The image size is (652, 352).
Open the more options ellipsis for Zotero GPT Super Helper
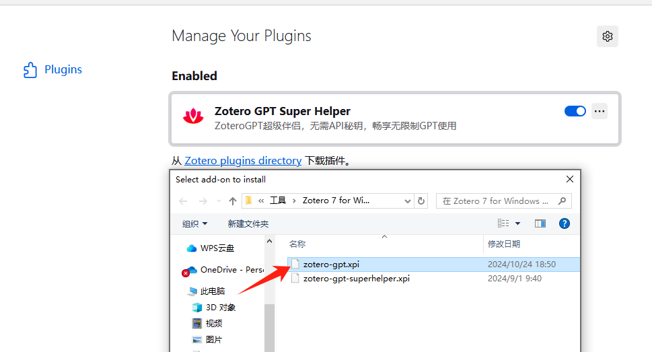click(x=600, y=111)
